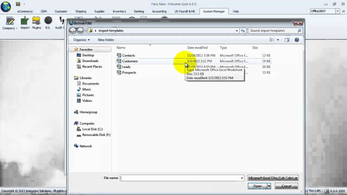Collapse the ribbon with the chevron icon
Image resolution: width=347 pixels, height=195 pixels.
343,11
